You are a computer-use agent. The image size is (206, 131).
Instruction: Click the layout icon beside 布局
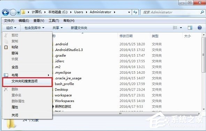[x=6, y=75]
